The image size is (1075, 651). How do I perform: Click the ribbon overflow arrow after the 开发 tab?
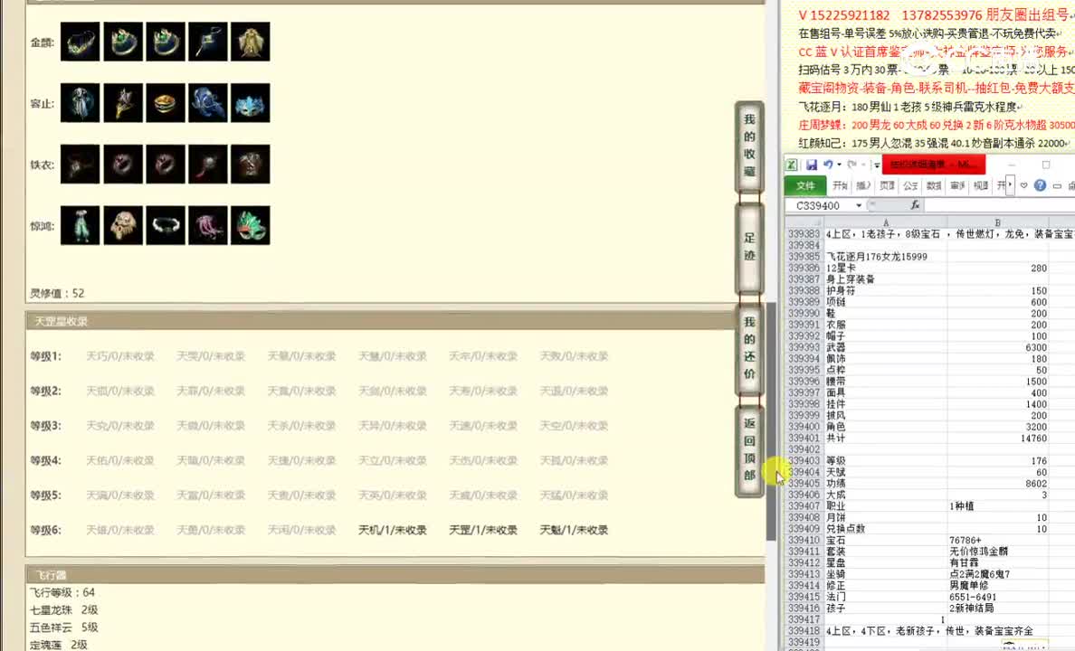(x=1010, y=183)
